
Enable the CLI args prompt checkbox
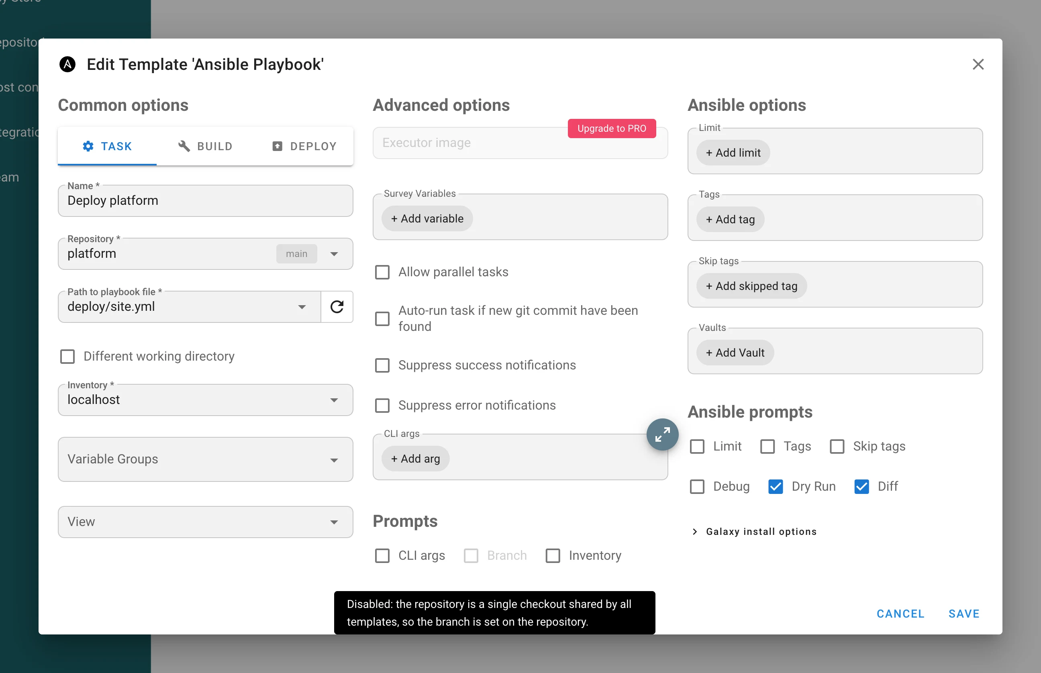pos(382,555)
